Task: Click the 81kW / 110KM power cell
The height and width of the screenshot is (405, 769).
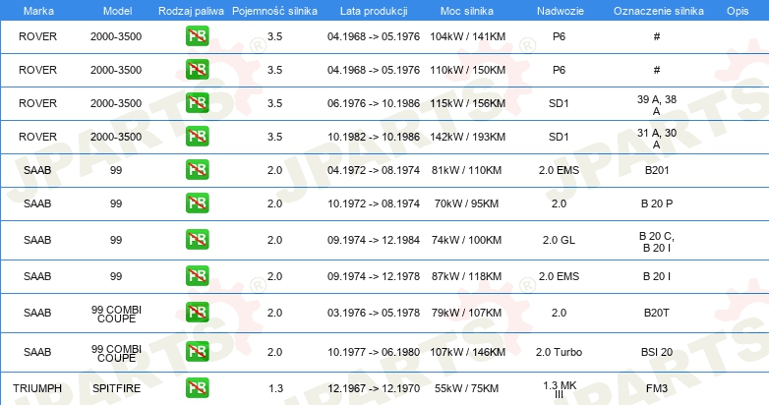Action: (466, 170)
